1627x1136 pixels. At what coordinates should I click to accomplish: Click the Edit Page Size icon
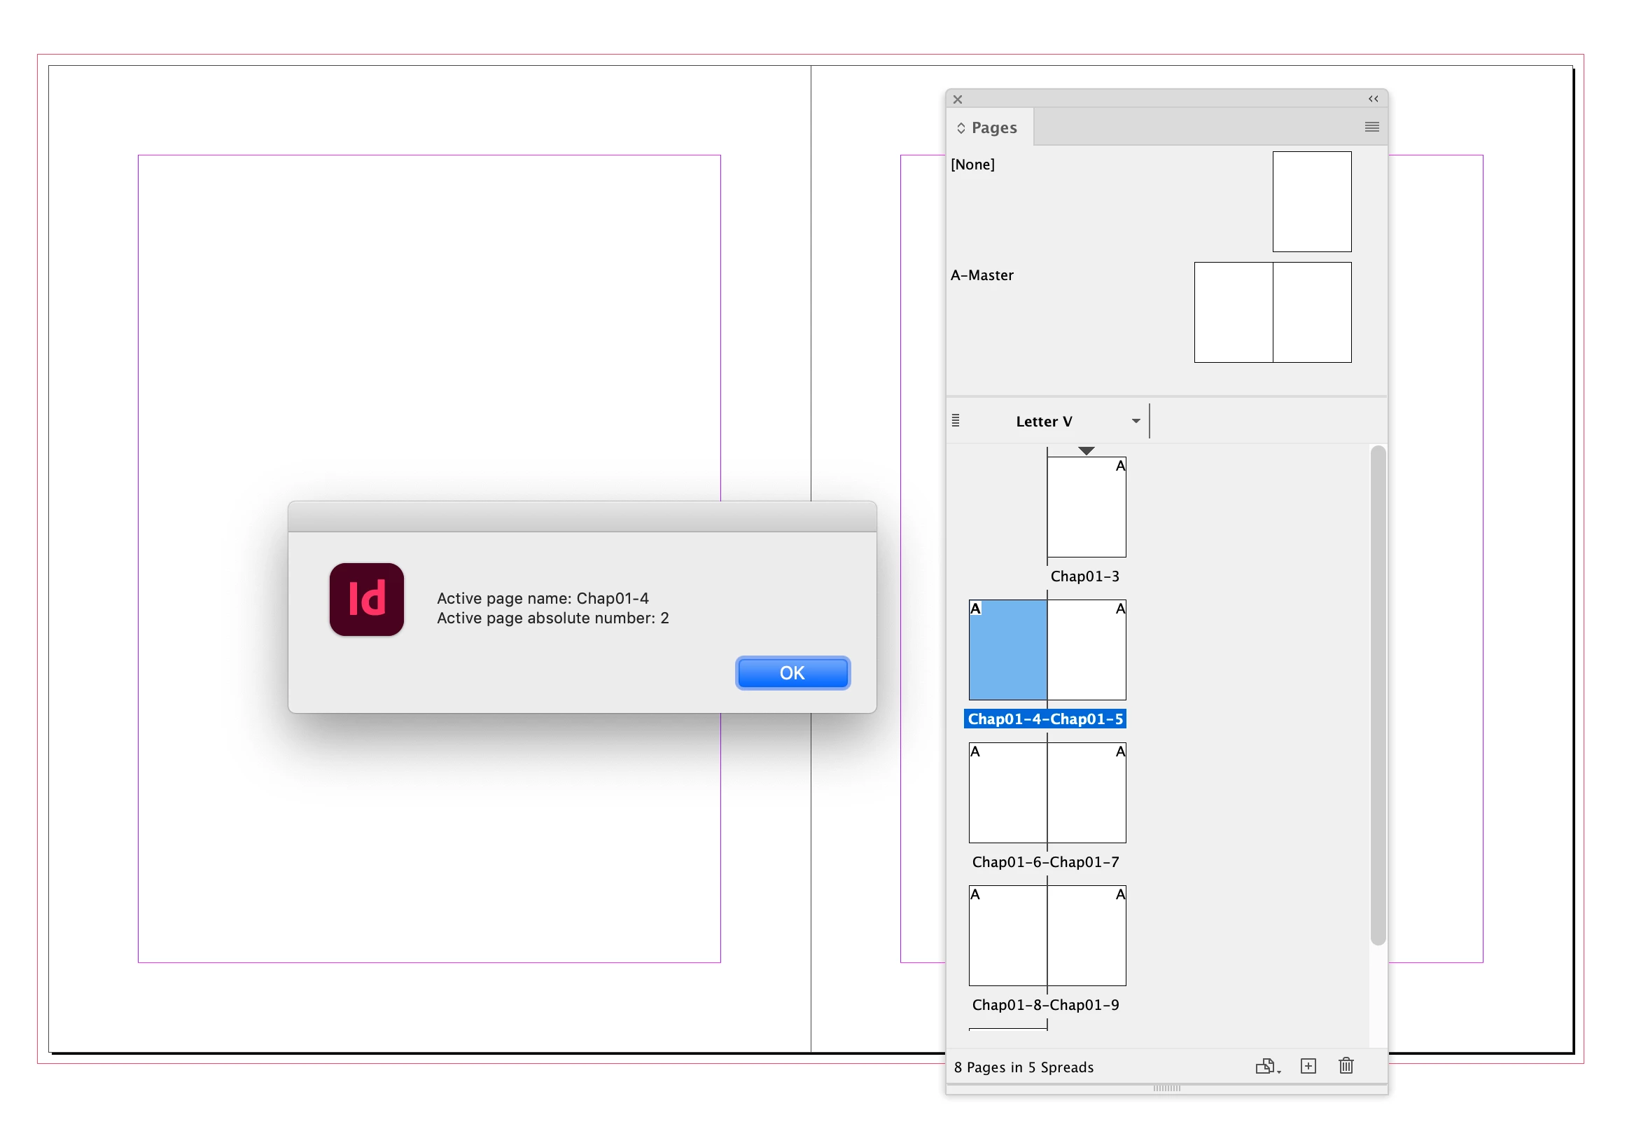(x=1266, y=1066)
